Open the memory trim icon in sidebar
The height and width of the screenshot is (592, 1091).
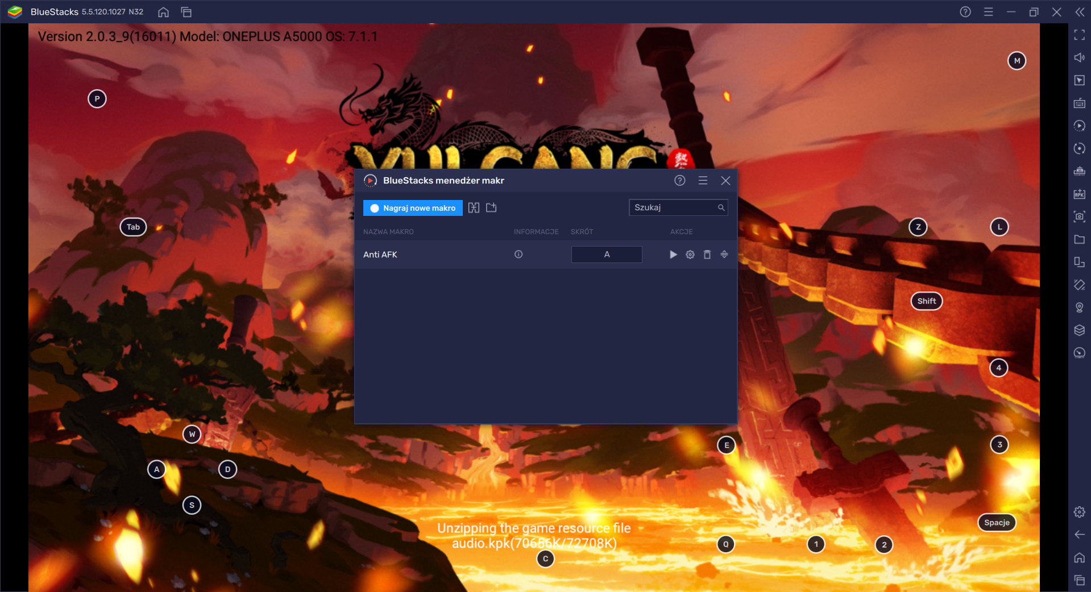click(1080, 171)
